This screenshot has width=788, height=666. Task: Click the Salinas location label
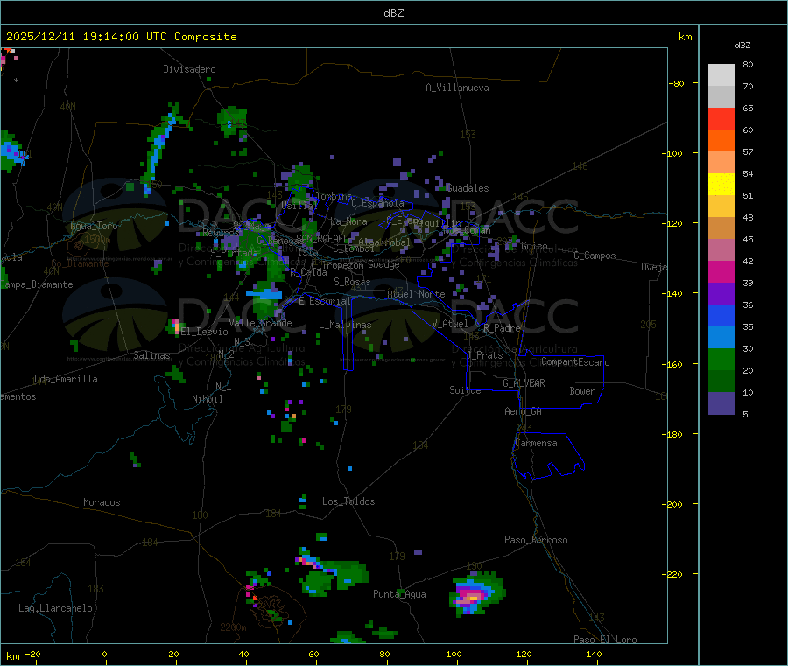pos(151,355)
